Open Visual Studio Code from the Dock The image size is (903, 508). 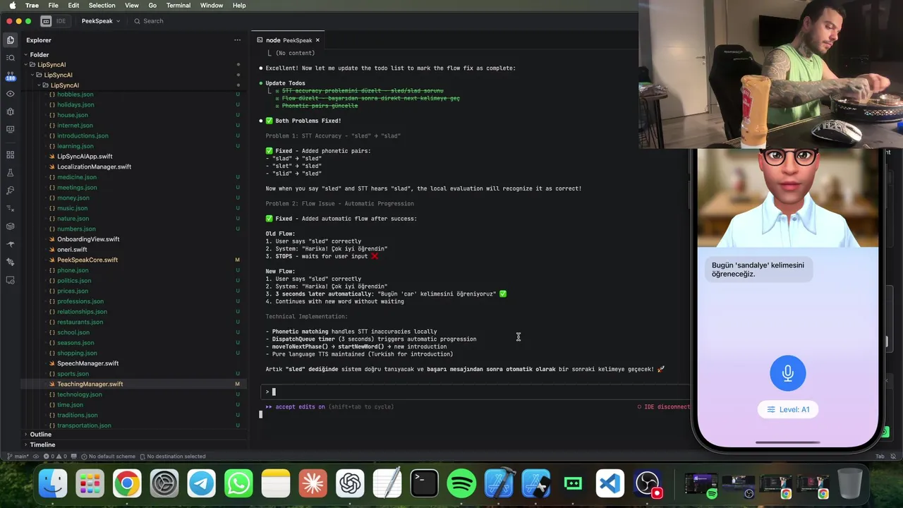pyautogui.click(x=610, y=484)
